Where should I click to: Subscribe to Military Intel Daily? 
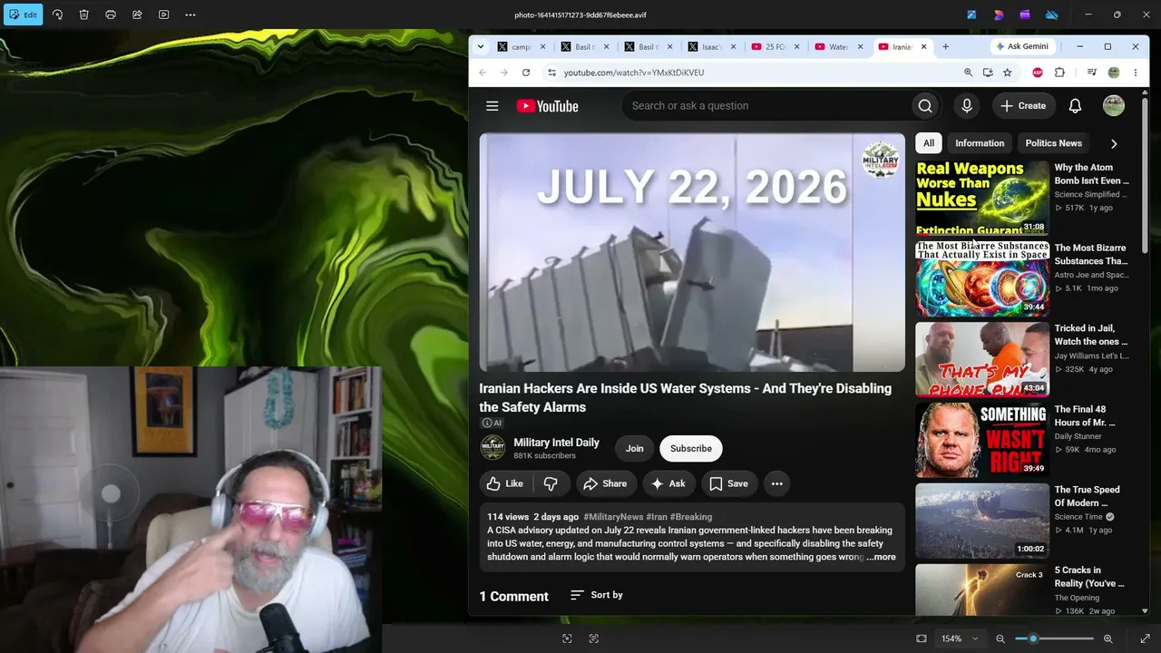pyautogui.click(x=691, y=448)
